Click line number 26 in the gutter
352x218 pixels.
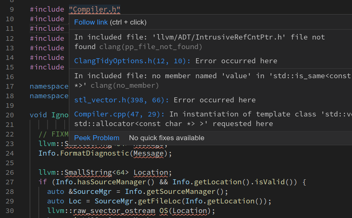pyautogui.click(x=10, y=172)
